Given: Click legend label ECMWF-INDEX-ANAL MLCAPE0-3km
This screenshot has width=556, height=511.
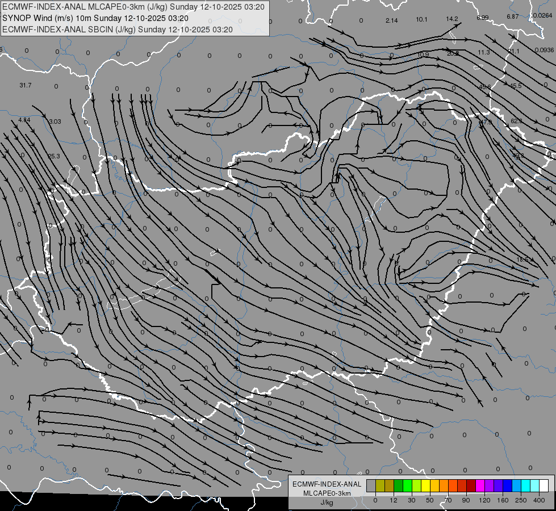Looking at the screenshot, I should [x=327, y=488].
